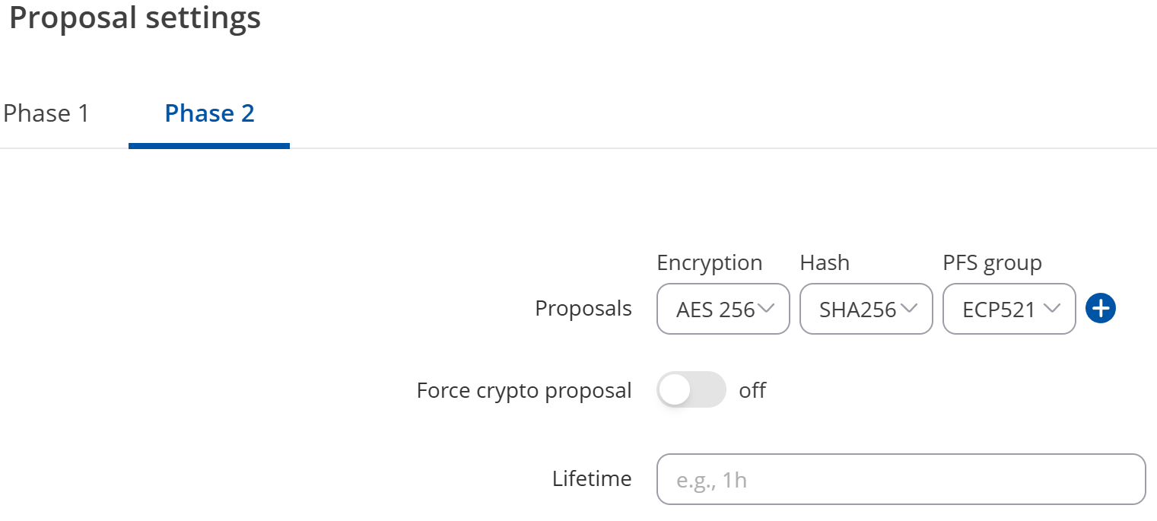Image resolution: width=1157 pixels, height=521 pixels.
Task: Click the Proposals row label
Action: point(583,308)
